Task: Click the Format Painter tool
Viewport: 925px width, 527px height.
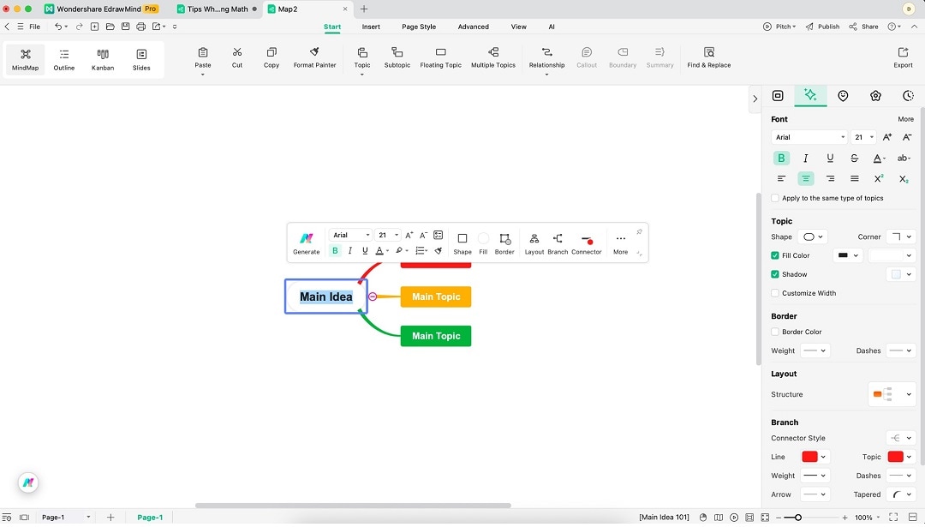Action: point(314,58)
